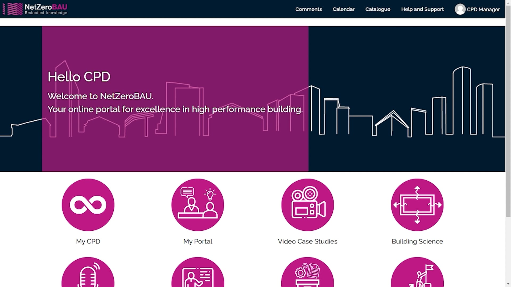Click the CPD Manager account name

483,9
